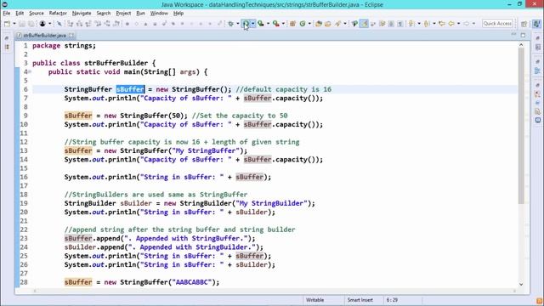Click the Restore icon at top of left sidebar
Image resolution: width=544 pixels, height=306 pixels.
click(7, 37)
